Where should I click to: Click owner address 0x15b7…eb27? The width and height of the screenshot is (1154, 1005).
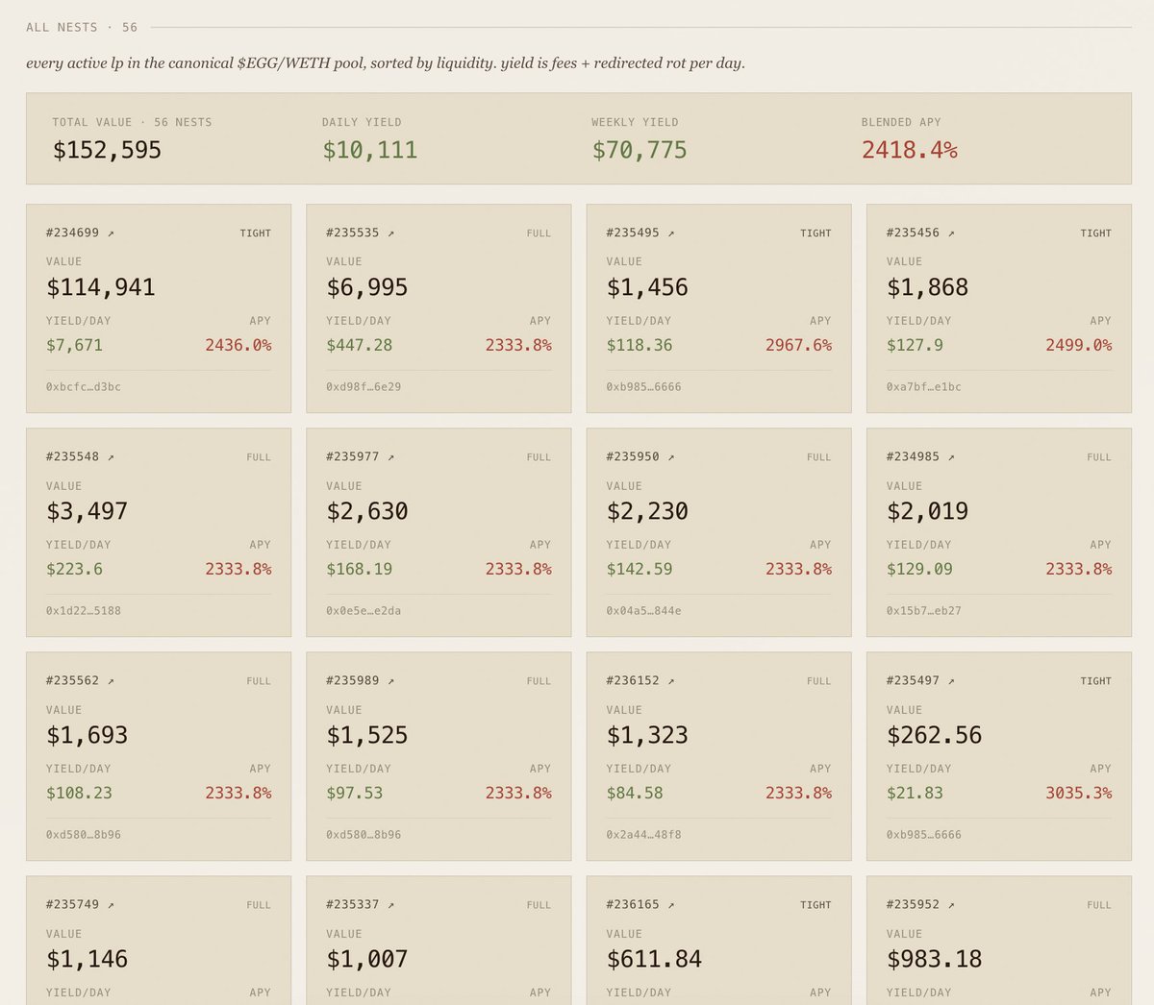924,611
